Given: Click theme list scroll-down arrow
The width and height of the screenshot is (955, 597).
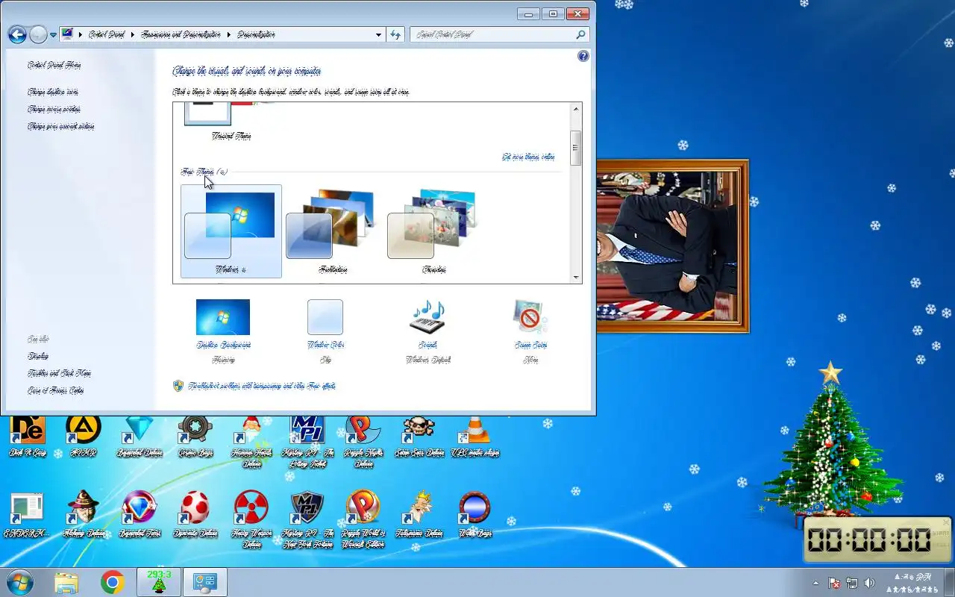Looking at the screenshot, I should [x=575, y=277].
